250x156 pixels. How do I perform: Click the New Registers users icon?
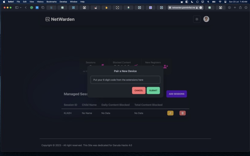pos(166,67)
